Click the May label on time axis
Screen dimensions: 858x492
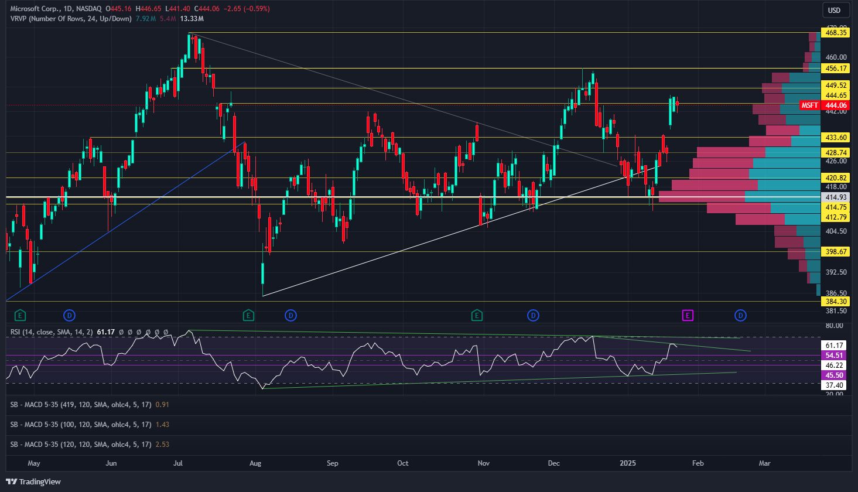coord(34,463)
